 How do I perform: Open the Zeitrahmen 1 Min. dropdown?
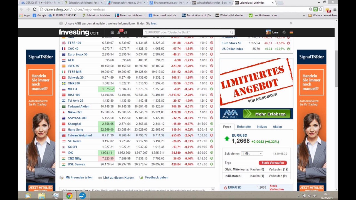click(252, 154)
